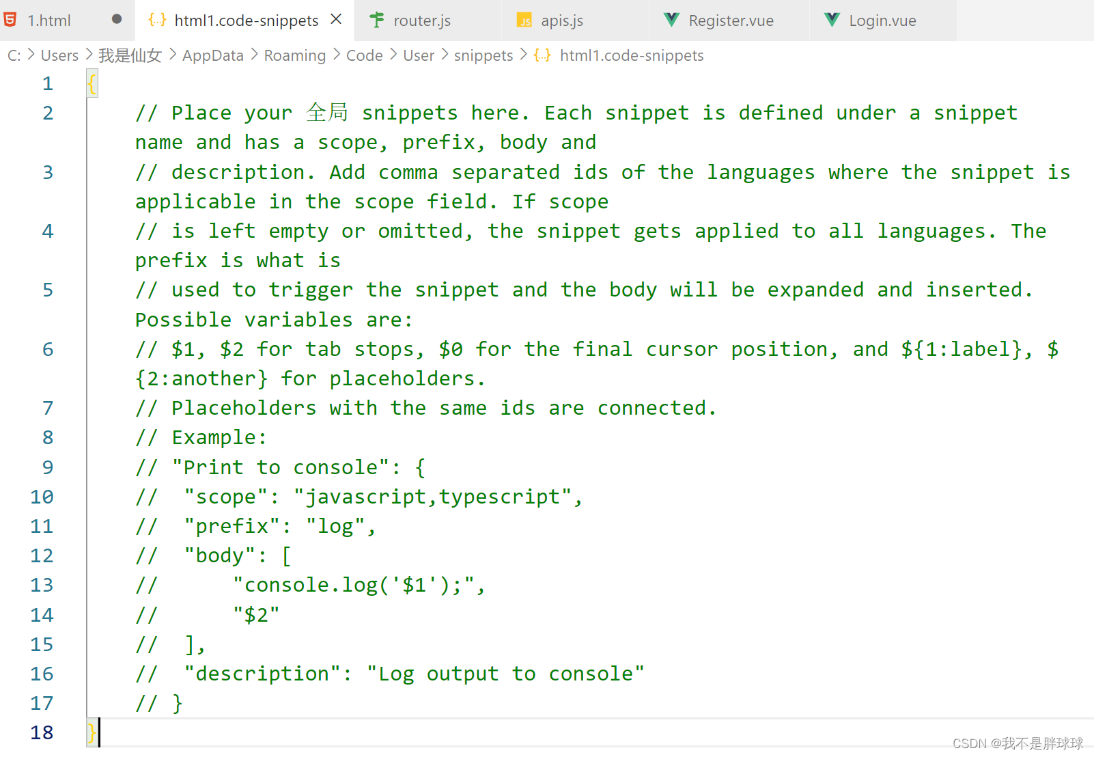
Task: Click "javascript,typescript" on line 10
Action: coord(438,497)
